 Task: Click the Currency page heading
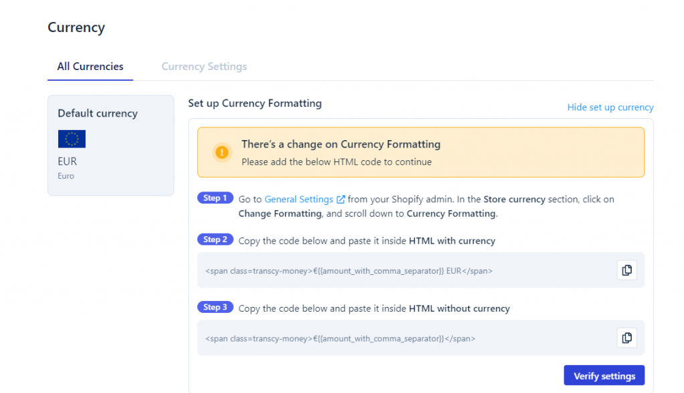[76, 27]
